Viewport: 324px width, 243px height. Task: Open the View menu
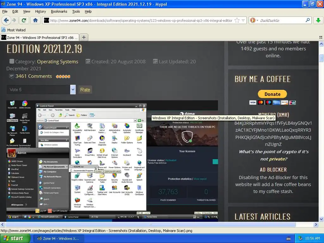pyautogui.click(x=27, y=11)
